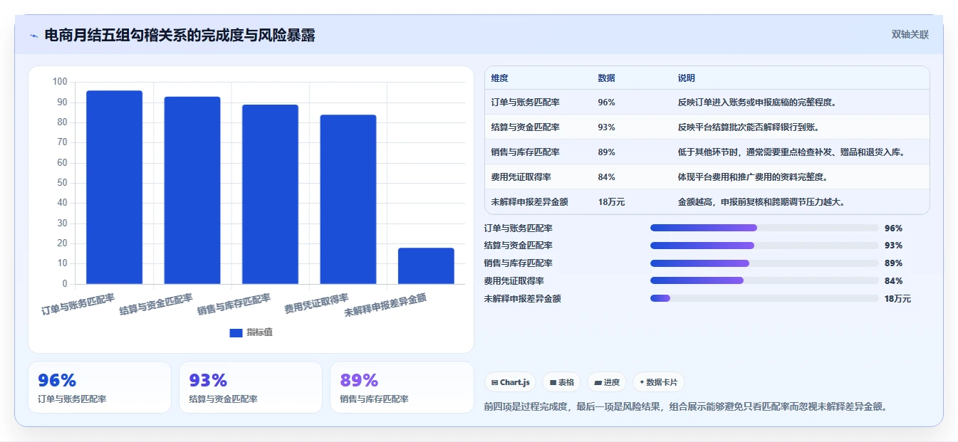958x442 pixels.
Task: Click the 双轴关联 label in header
Action: pyautogui.click(x=910, y=35)
